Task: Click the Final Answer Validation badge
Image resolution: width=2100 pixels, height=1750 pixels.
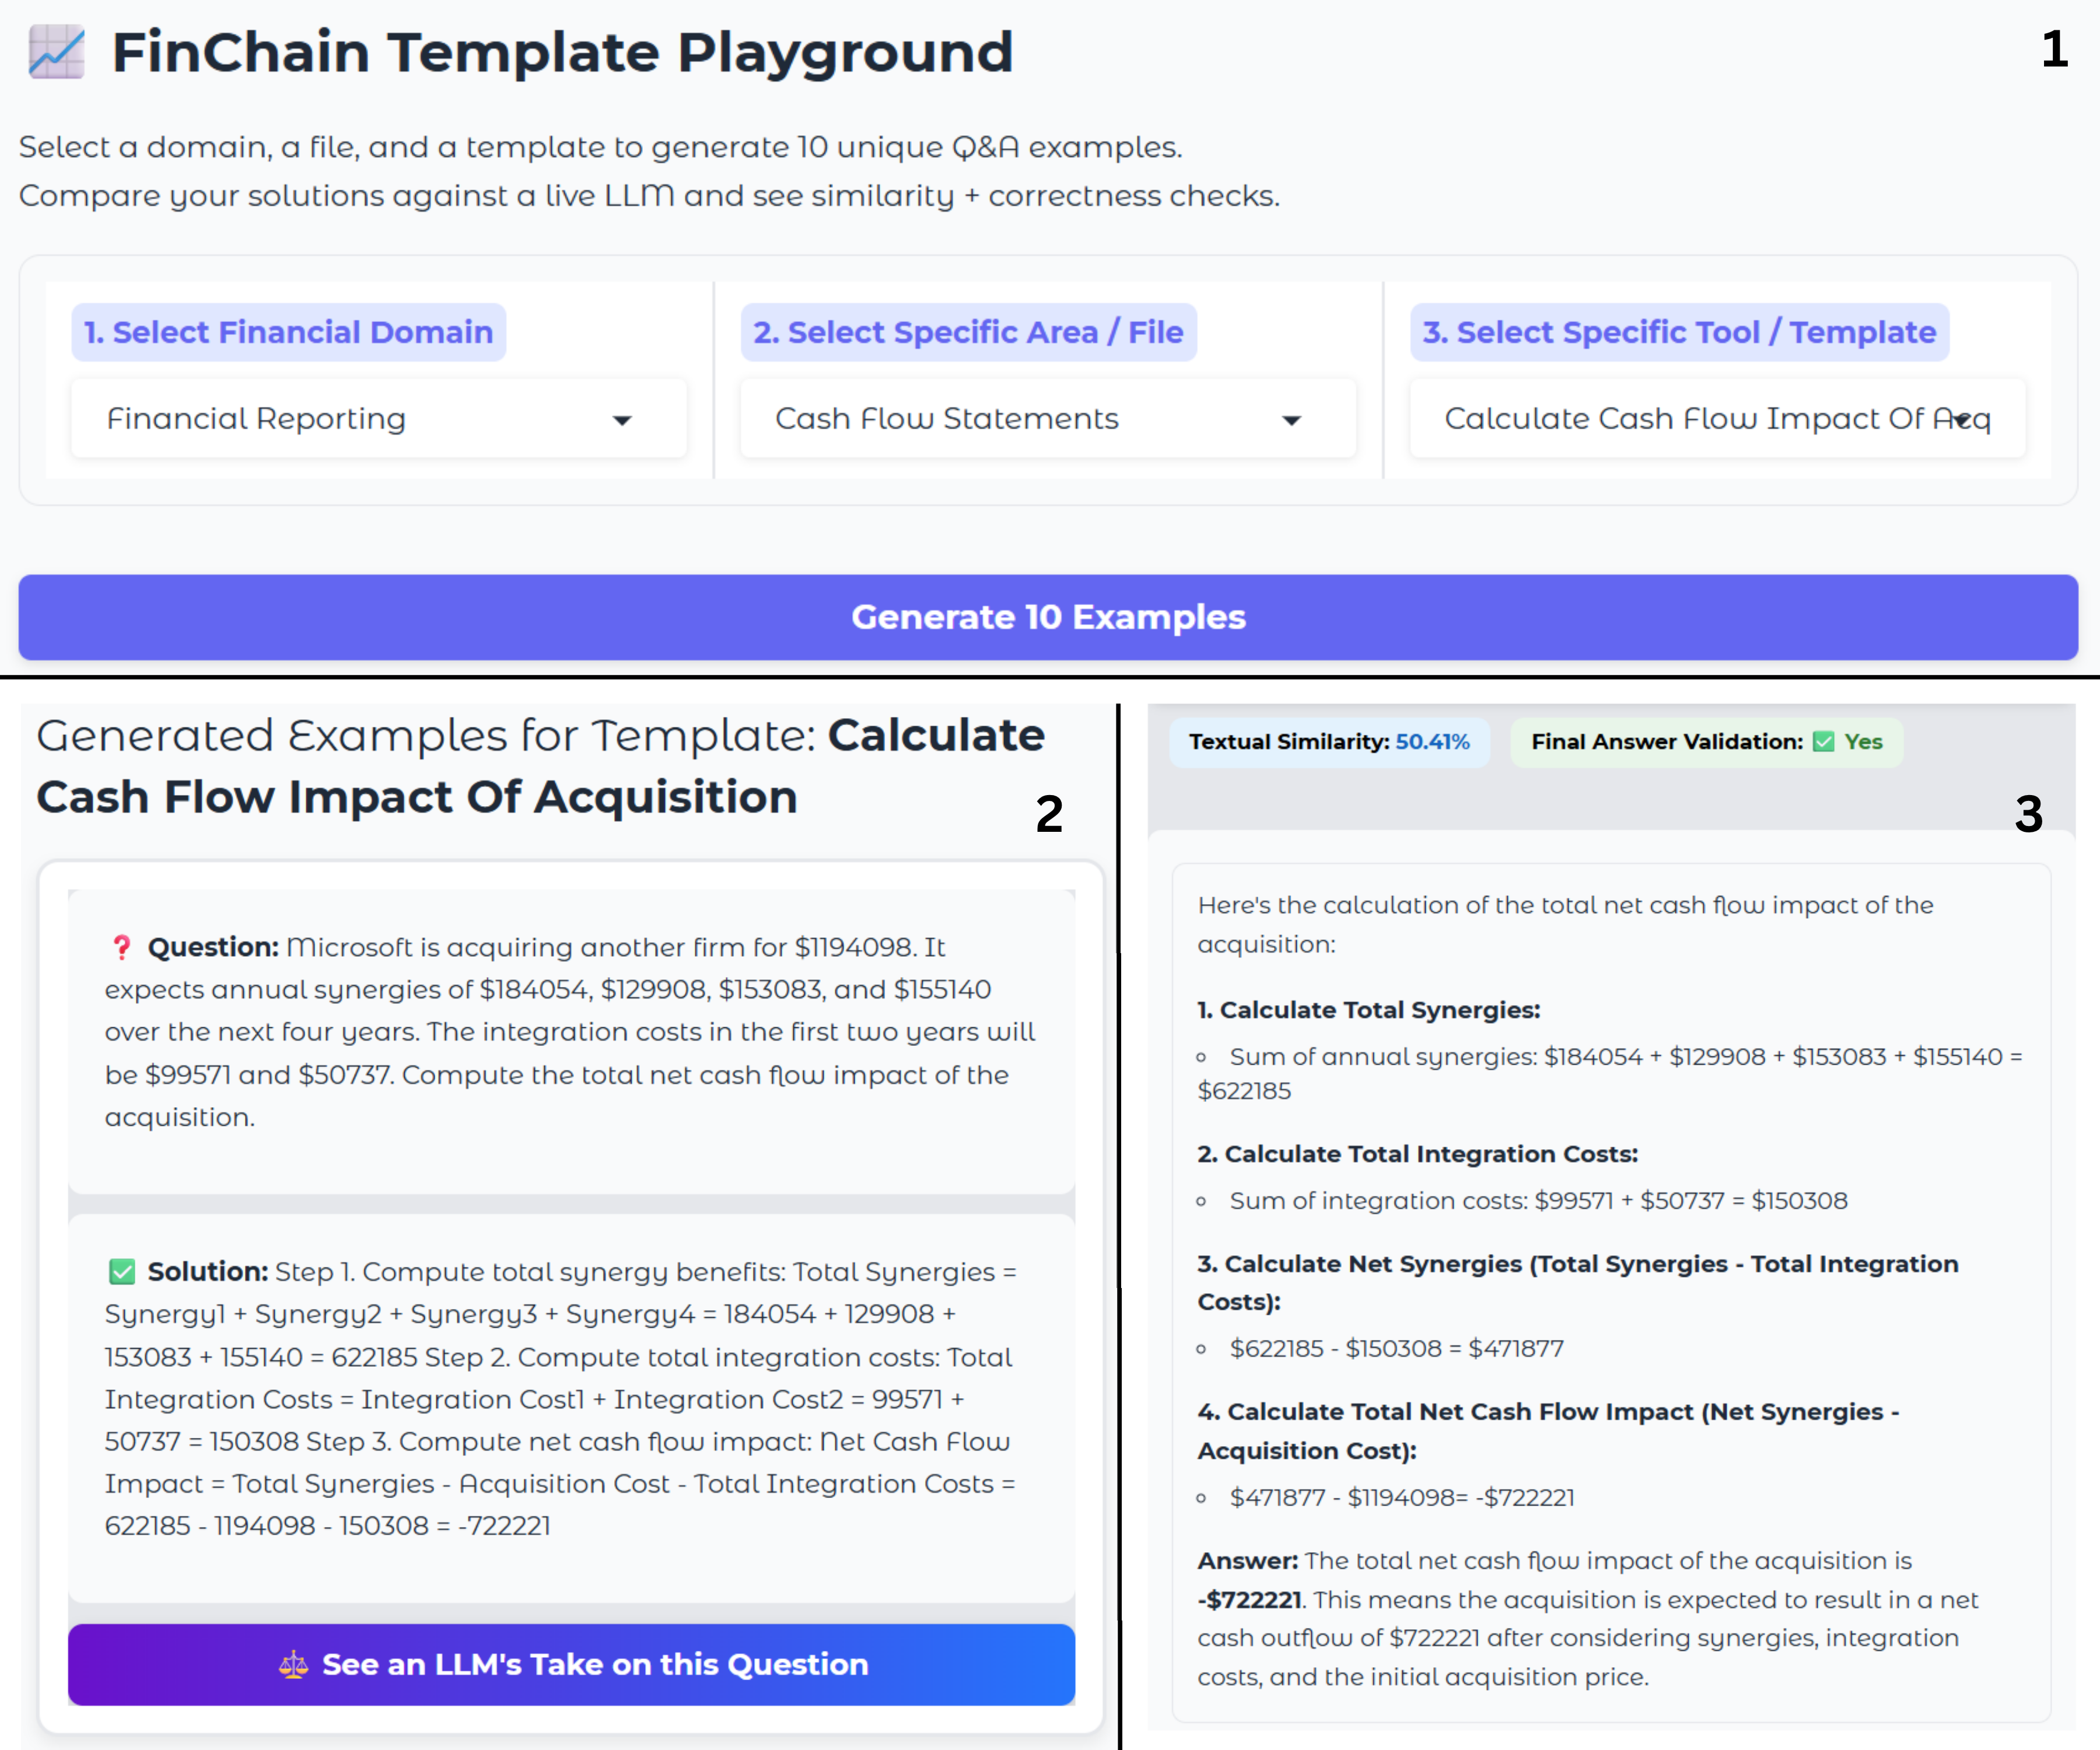Action: [1705, 742]
